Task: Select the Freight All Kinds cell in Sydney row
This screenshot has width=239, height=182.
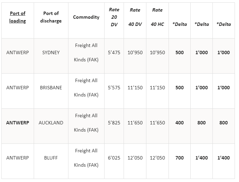Action: (86, 52)
